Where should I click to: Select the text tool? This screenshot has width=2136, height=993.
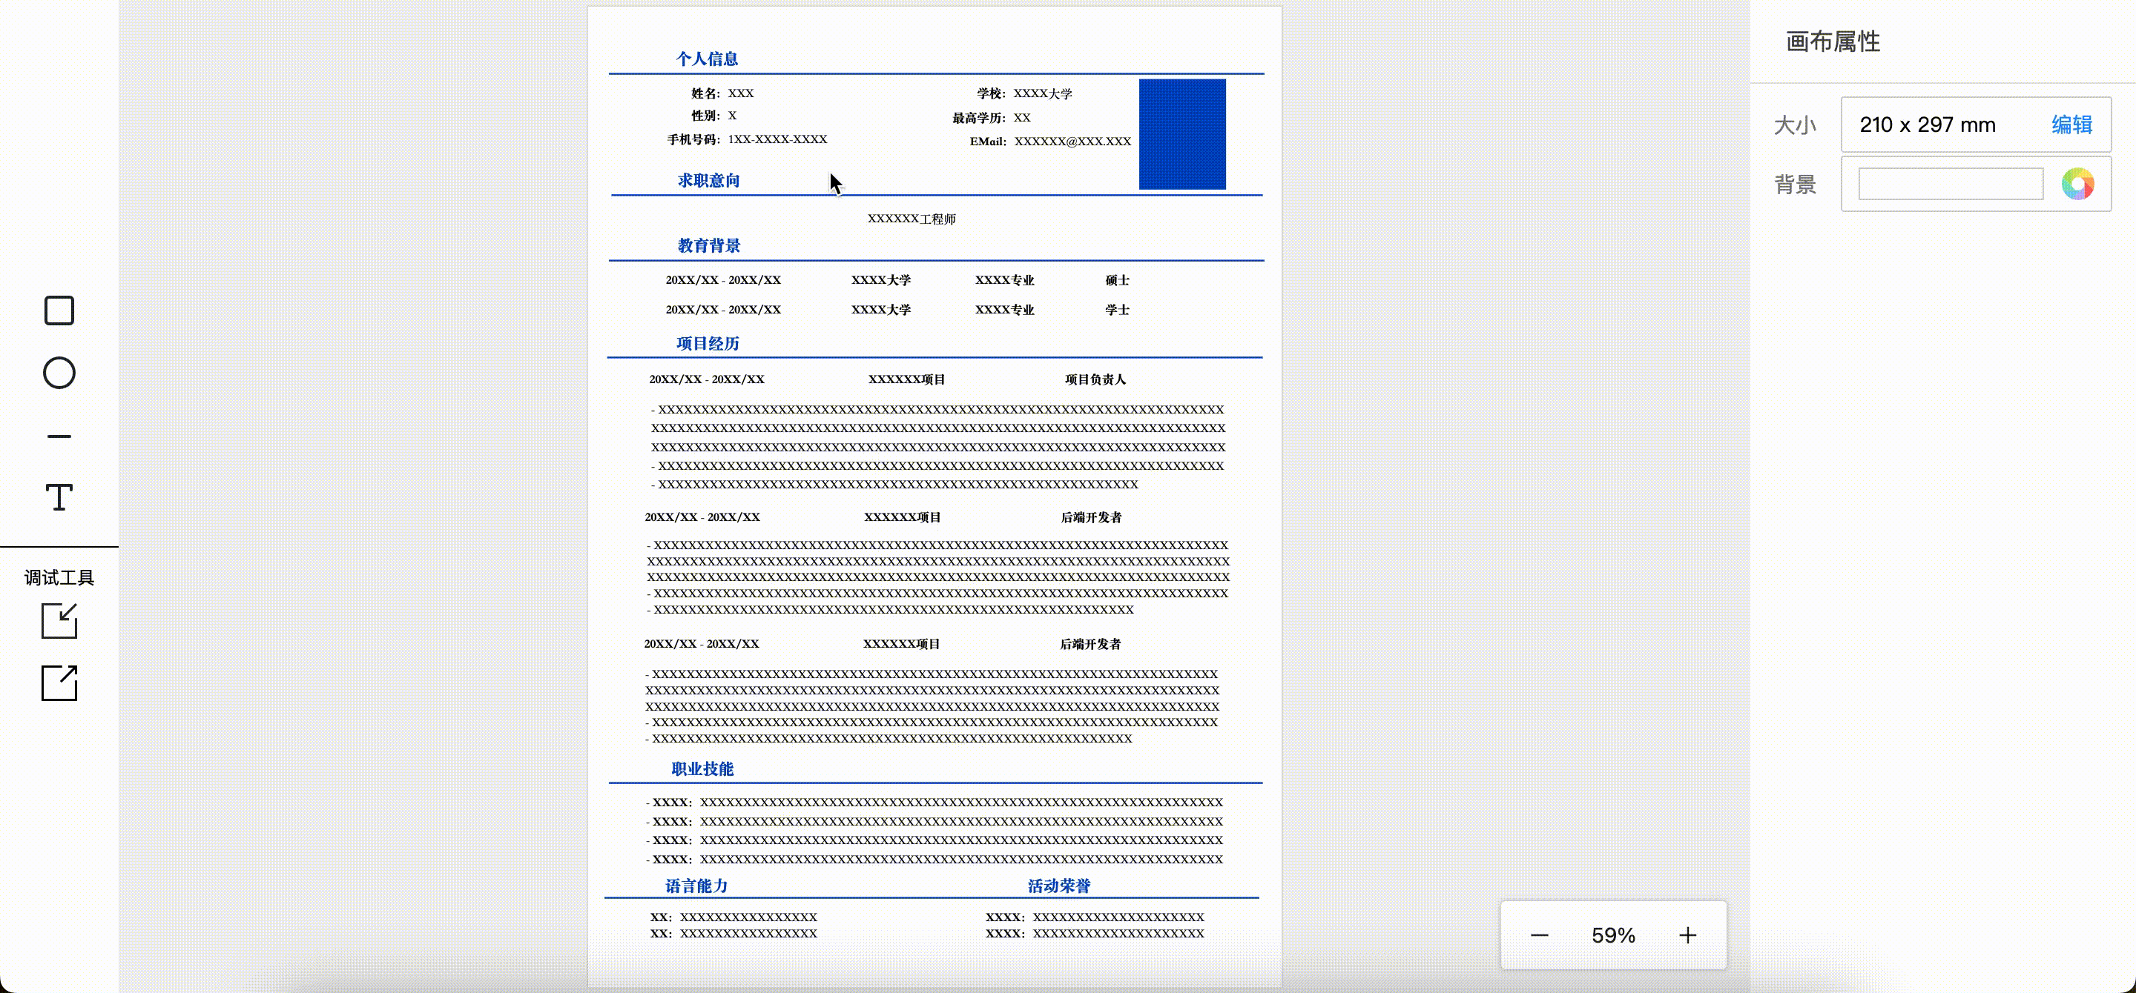59,498
